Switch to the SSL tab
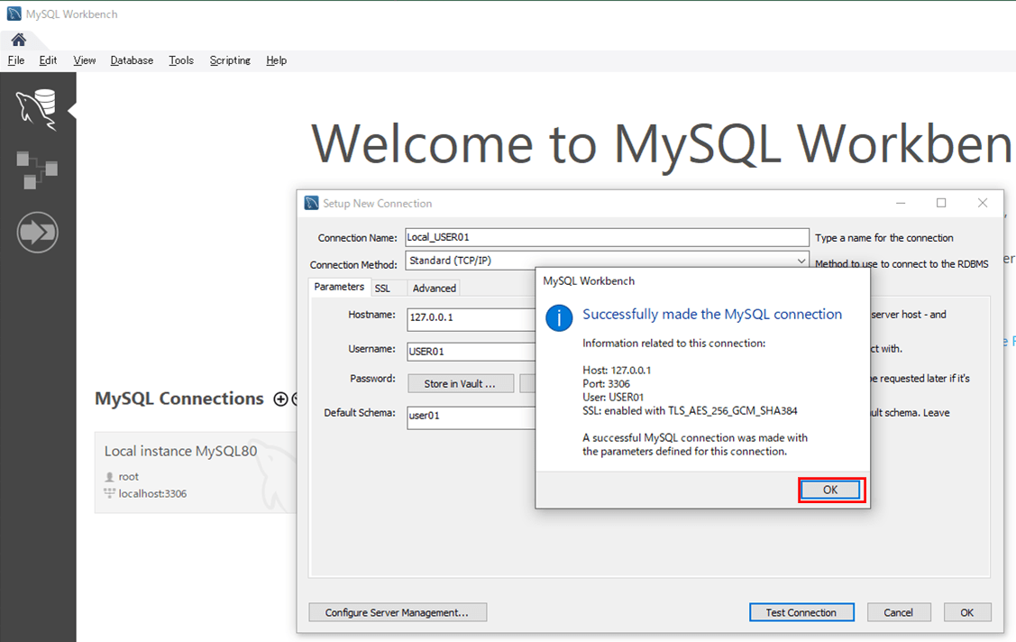This screenshot has height=642, width=1016. point(382,288)
